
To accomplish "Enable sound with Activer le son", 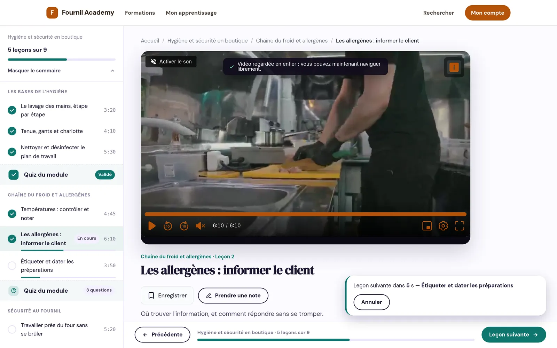I will coord(171,62).
